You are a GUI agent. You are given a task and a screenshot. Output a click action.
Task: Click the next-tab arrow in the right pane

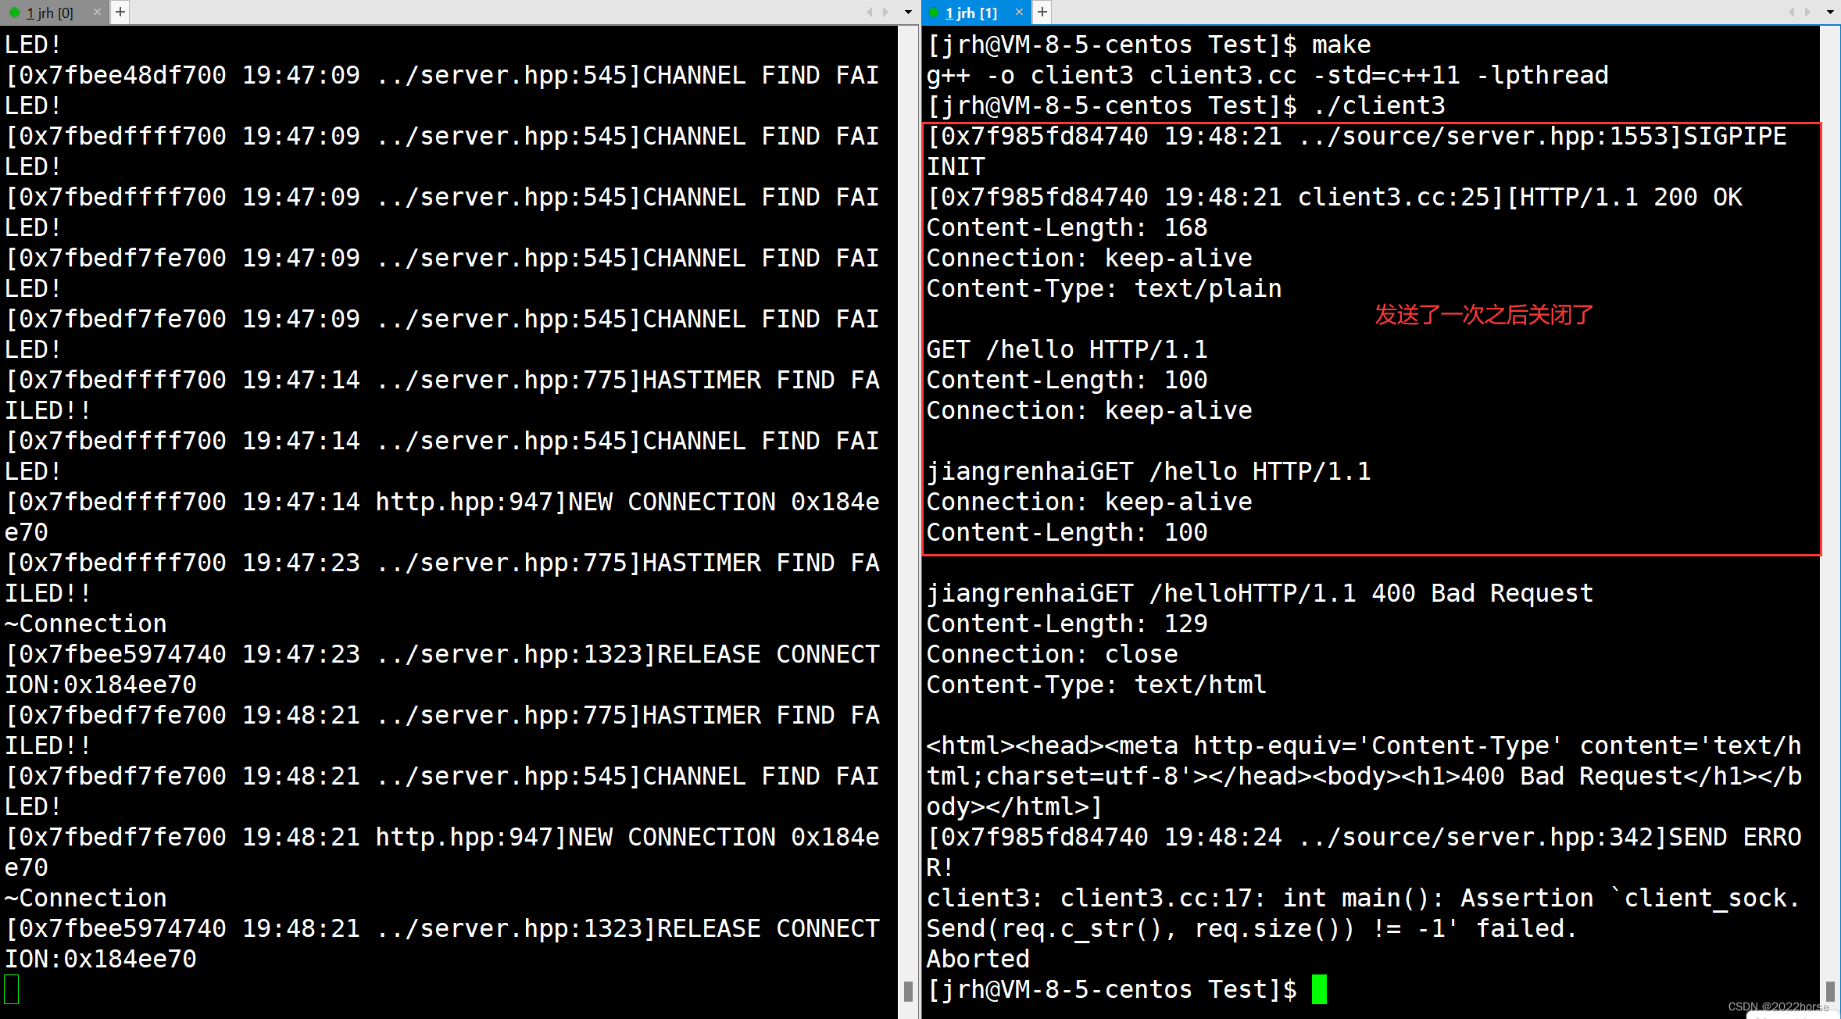pos(1807,12)
